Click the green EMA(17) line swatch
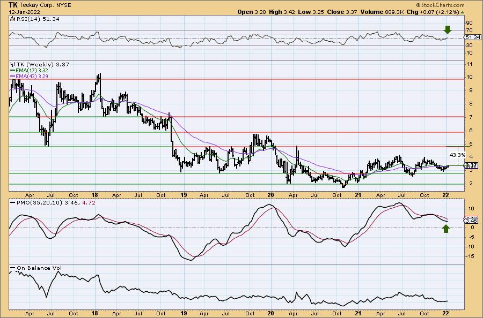483x318 pixels. [13, 71]
